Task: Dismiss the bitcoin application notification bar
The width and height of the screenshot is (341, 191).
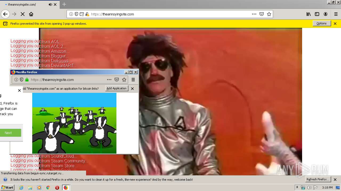Action: coord(132,89)
